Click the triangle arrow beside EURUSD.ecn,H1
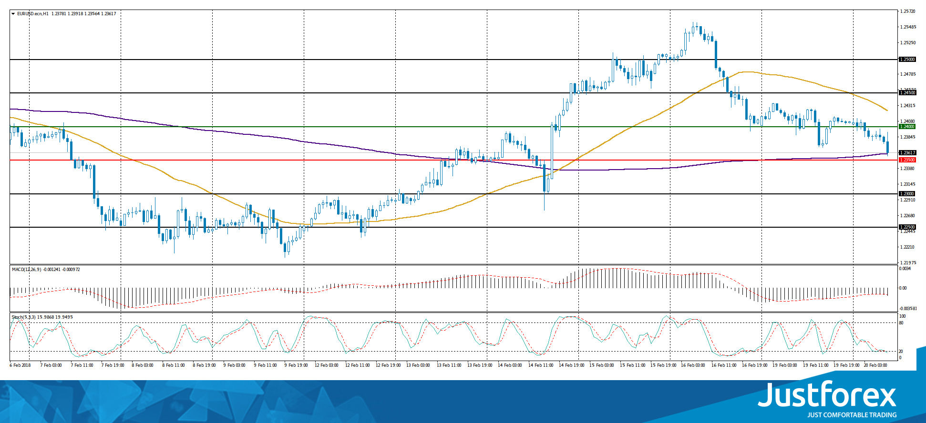Viewport: 926px width, 423px height. 13,14
